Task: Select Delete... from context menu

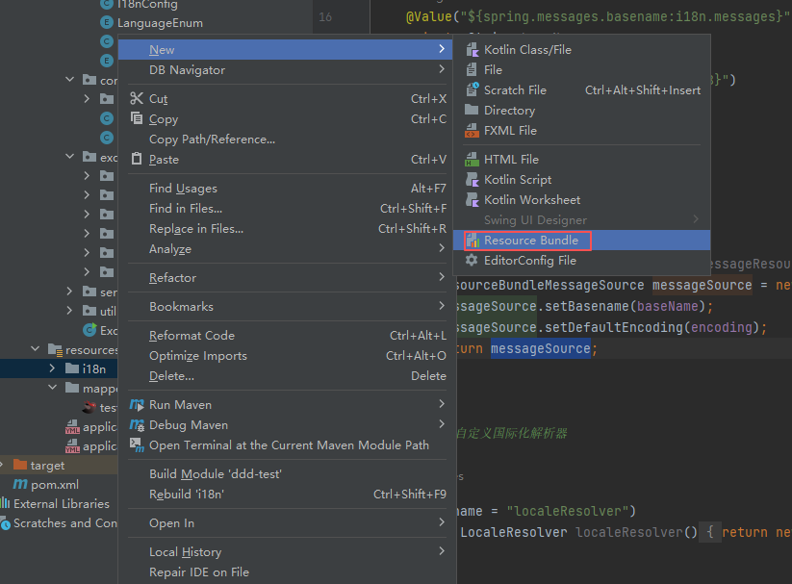Action: 288,376
